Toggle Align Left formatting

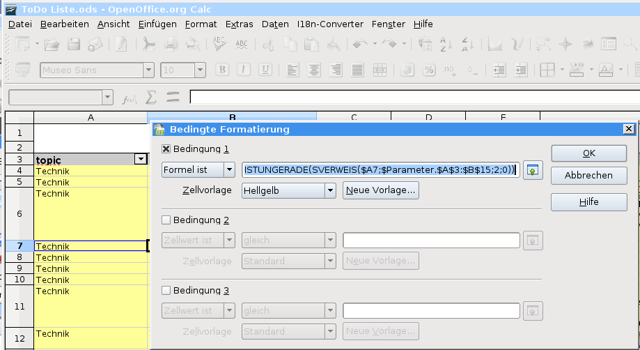(x=292, y=70)
